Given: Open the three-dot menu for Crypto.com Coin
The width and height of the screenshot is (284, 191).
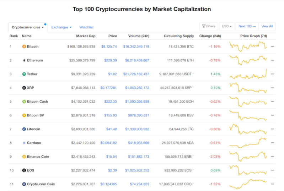Looking at the screenshot, I should point(272,184).
